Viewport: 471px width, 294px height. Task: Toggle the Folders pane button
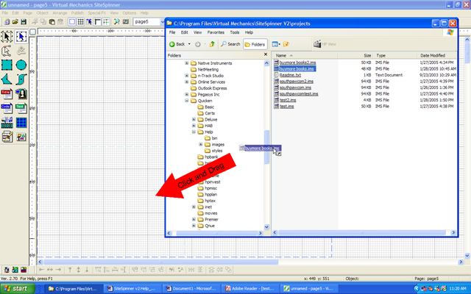point(255,44)
